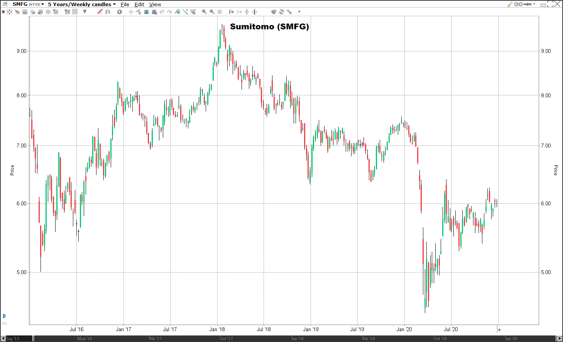Click the red X icon in toolbar
Viewport: 563px width, 342px height.
(3, 12)
